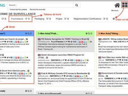Open '& Duval form titanium parts...' article
Screen dimensions: 128x96
pos(14,71)
